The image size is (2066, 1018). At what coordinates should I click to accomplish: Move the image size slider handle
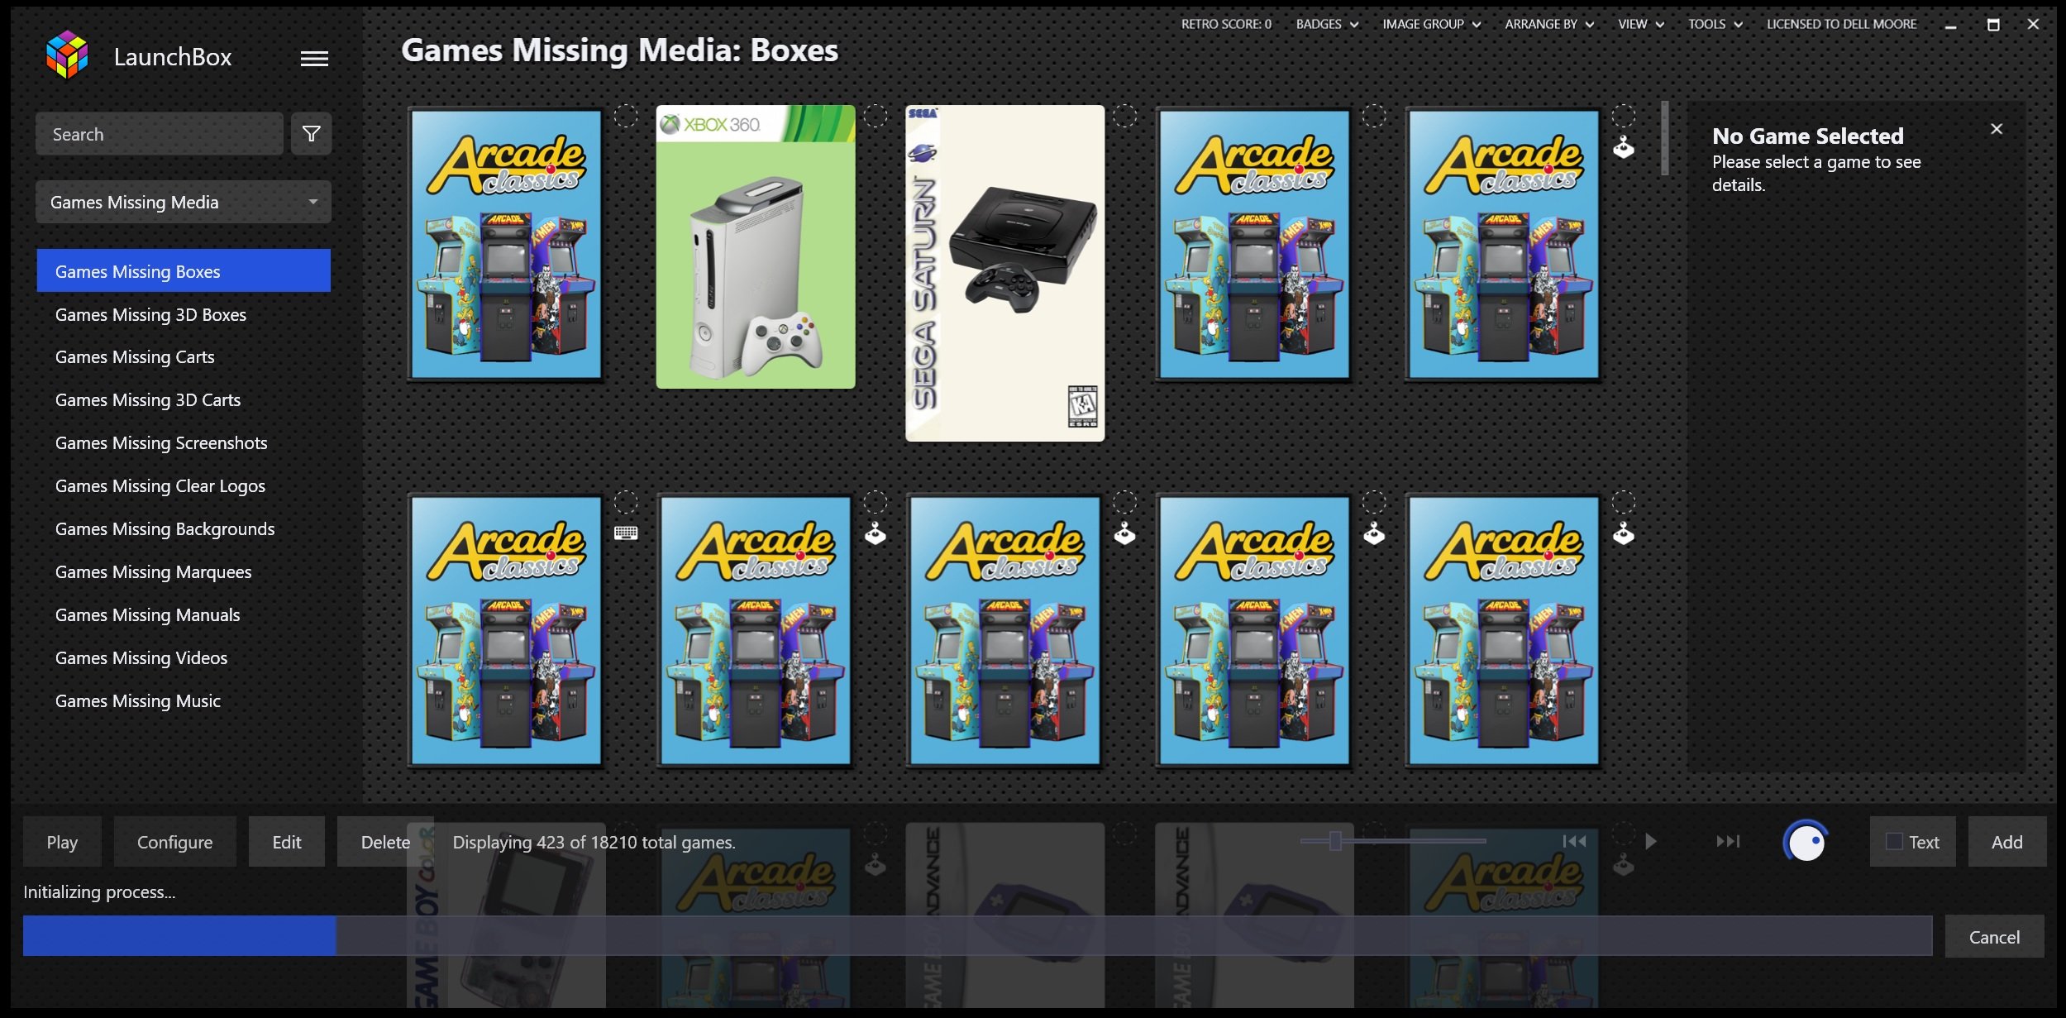pyautogui.click(x=1335, y=841)
